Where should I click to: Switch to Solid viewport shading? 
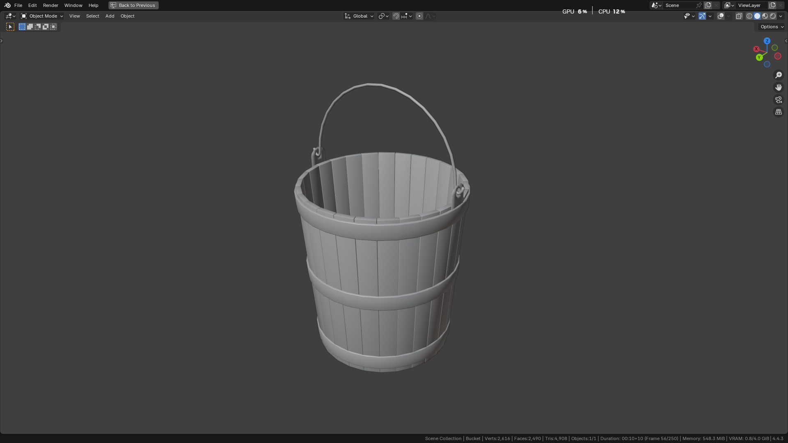coord(757,16)
